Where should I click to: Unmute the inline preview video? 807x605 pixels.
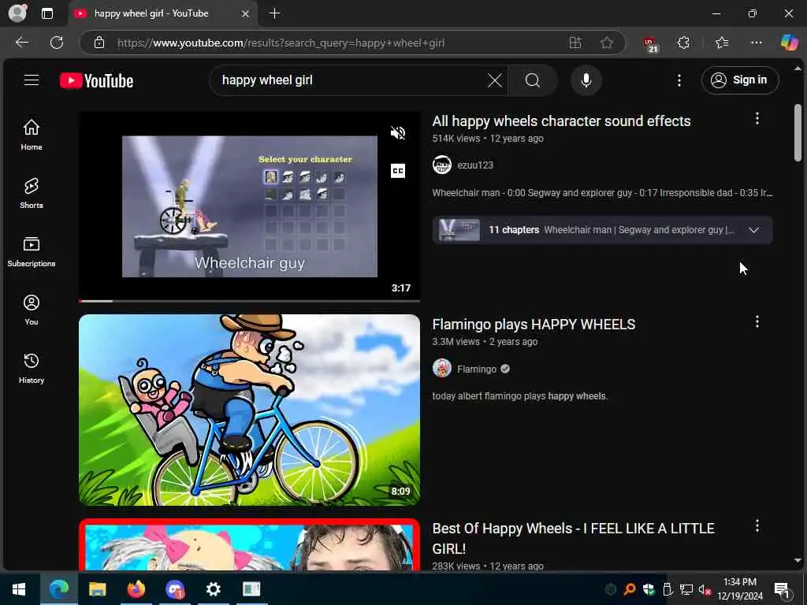point(398,133)
